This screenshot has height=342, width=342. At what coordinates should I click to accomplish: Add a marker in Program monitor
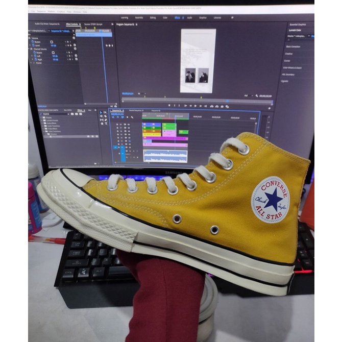click(169, 106)
